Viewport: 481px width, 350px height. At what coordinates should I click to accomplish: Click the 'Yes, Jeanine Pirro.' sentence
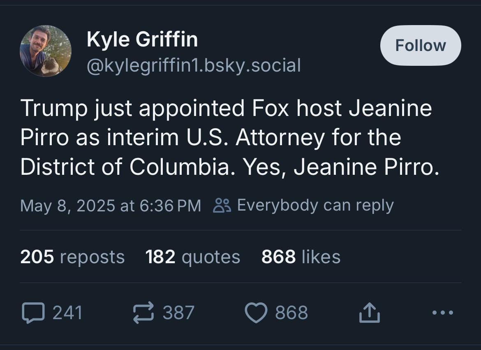341,167
